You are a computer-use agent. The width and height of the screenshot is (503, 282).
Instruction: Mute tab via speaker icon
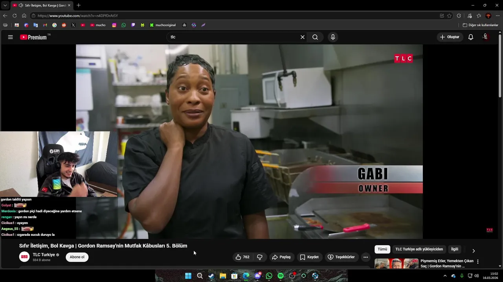(20, 5)
